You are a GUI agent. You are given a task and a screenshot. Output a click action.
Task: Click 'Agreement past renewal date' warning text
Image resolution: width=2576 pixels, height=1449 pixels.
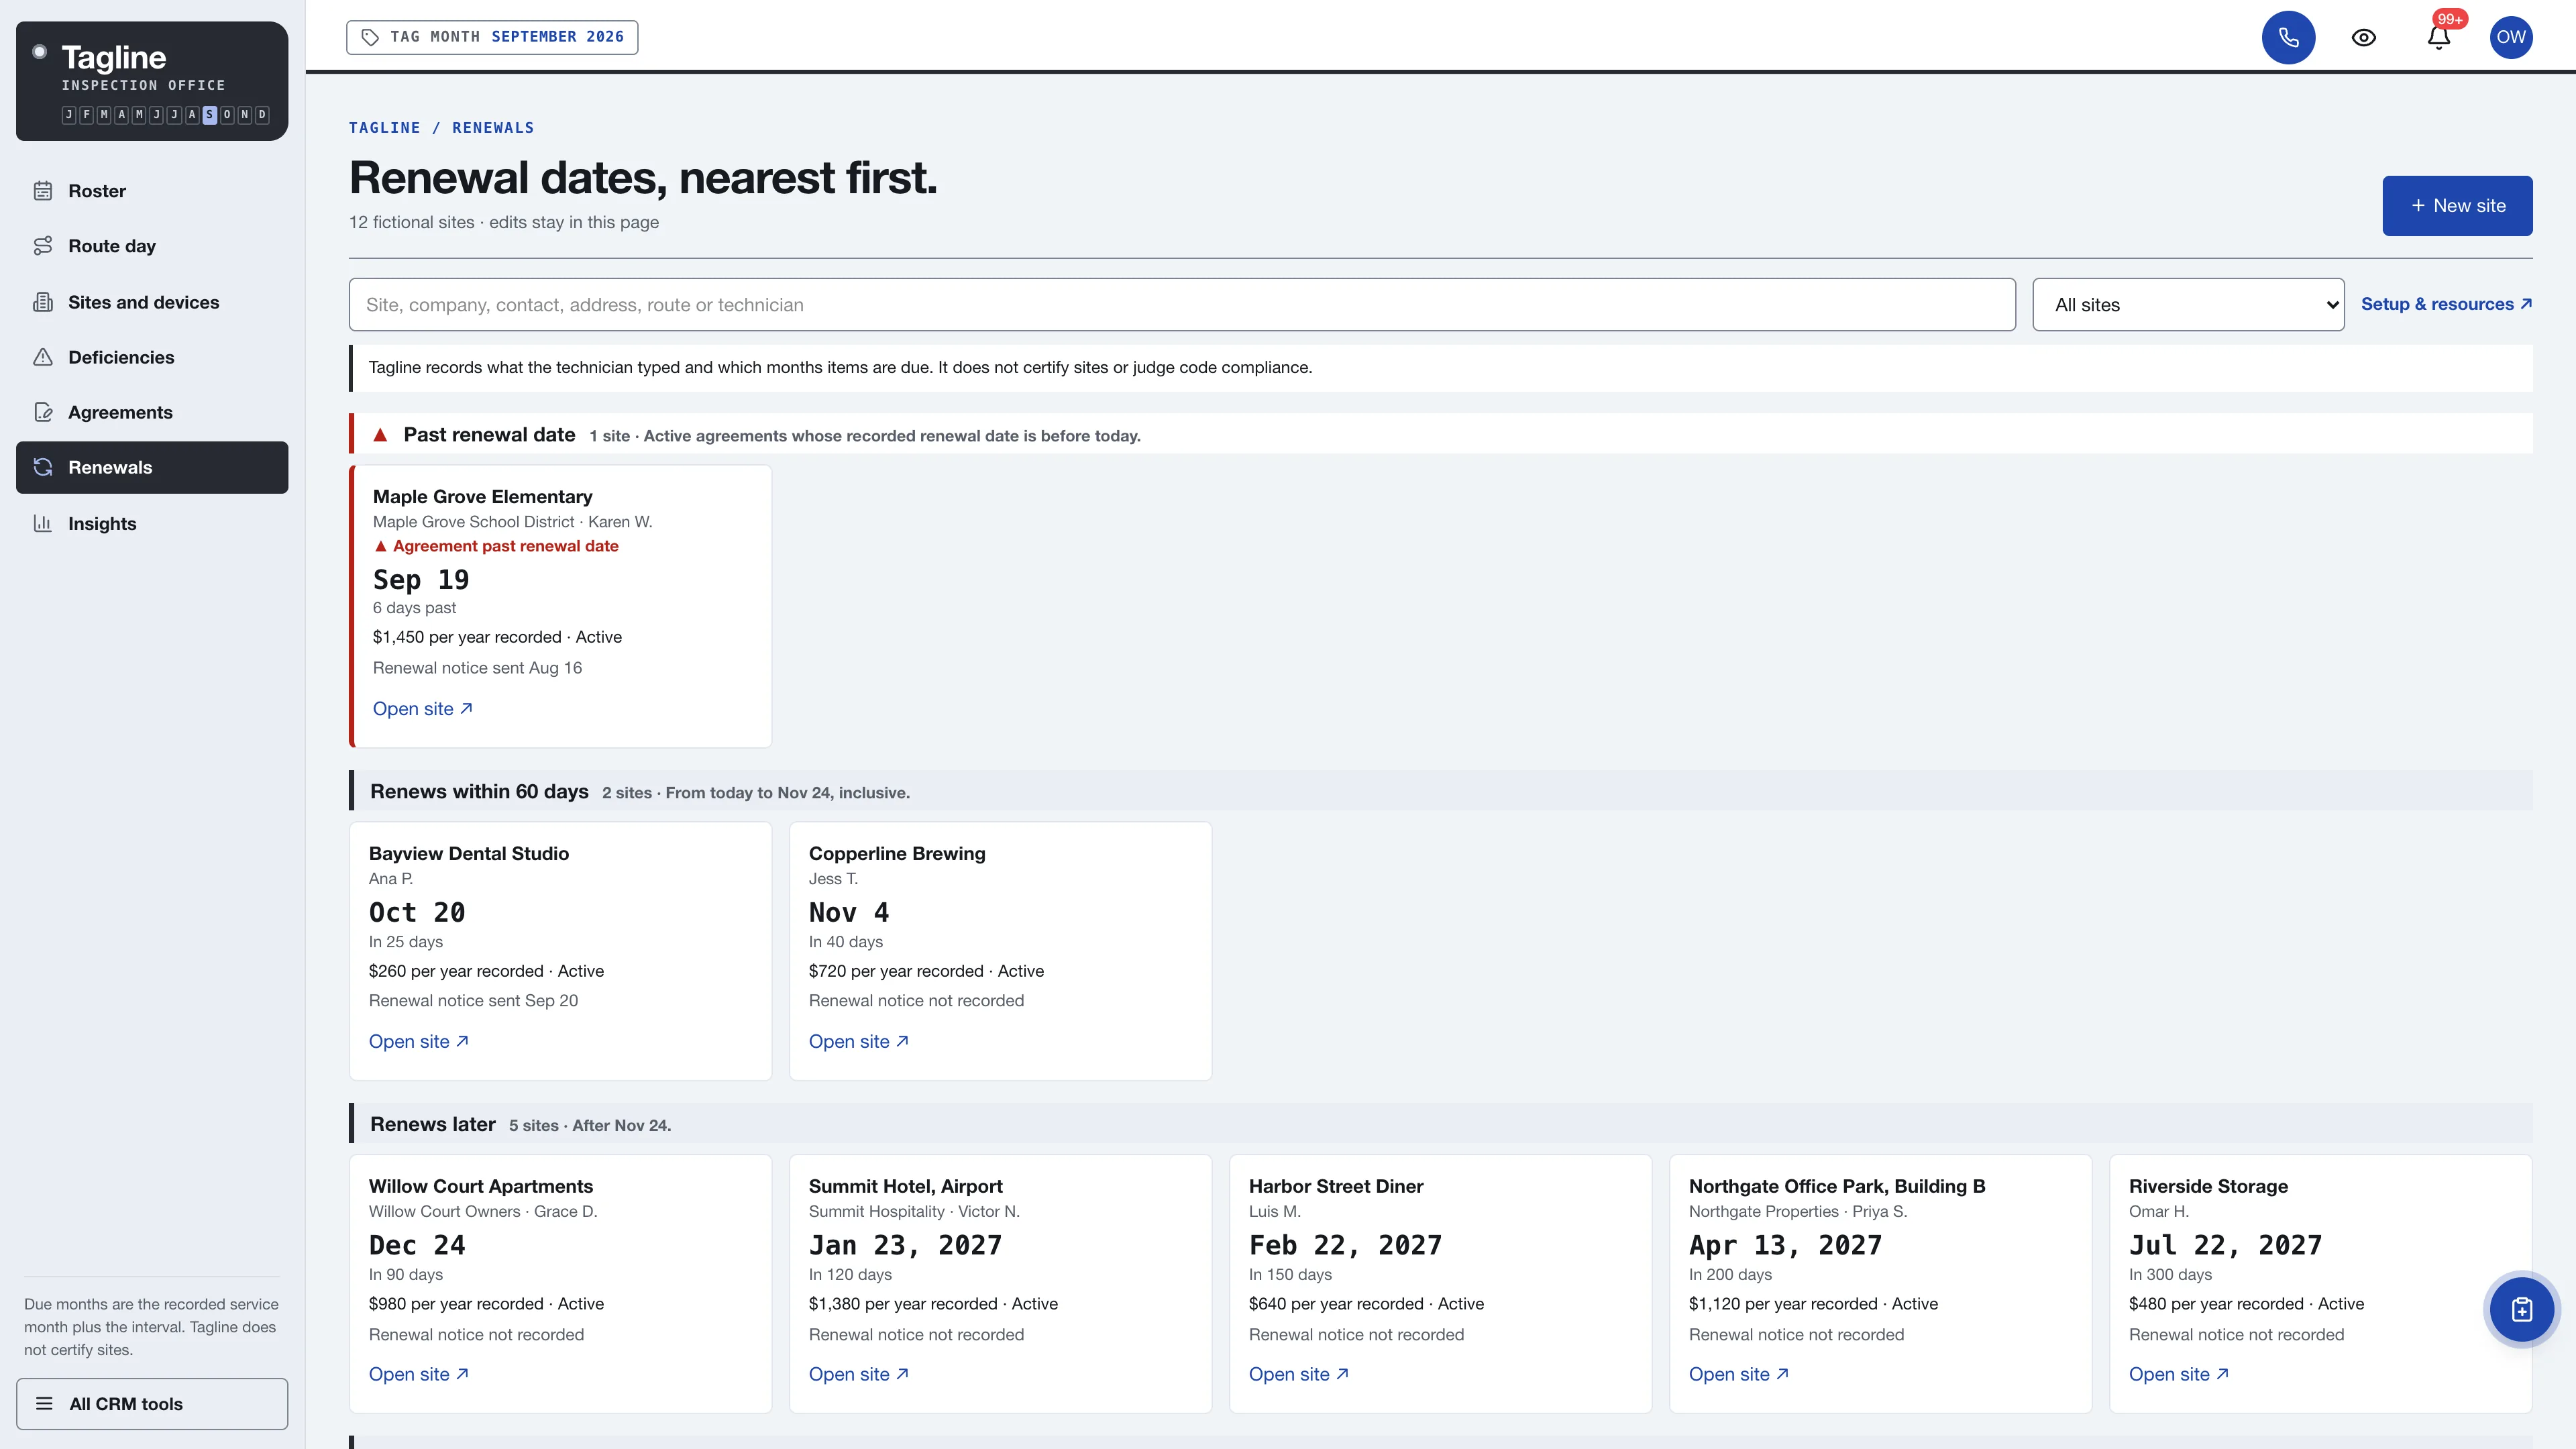(x=505, y=546)
